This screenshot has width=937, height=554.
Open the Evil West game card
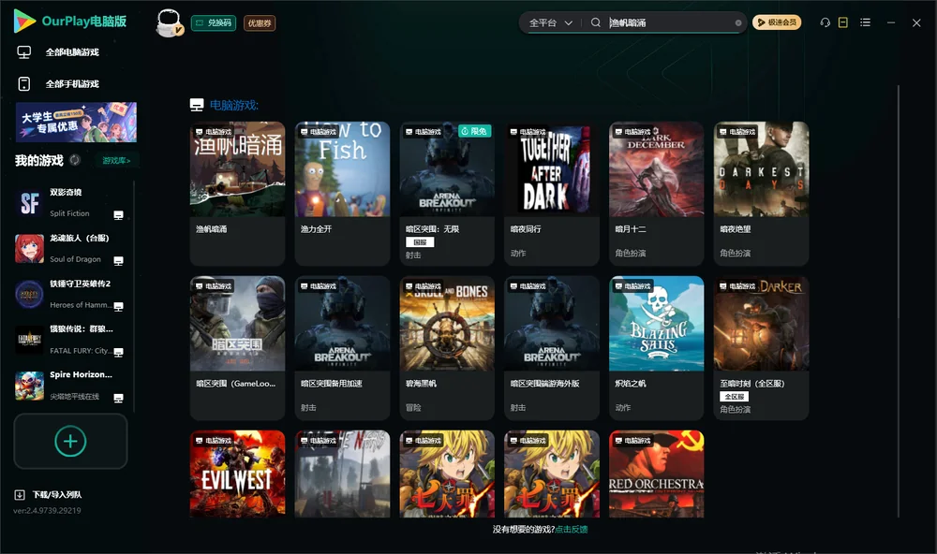pos(237,474)
